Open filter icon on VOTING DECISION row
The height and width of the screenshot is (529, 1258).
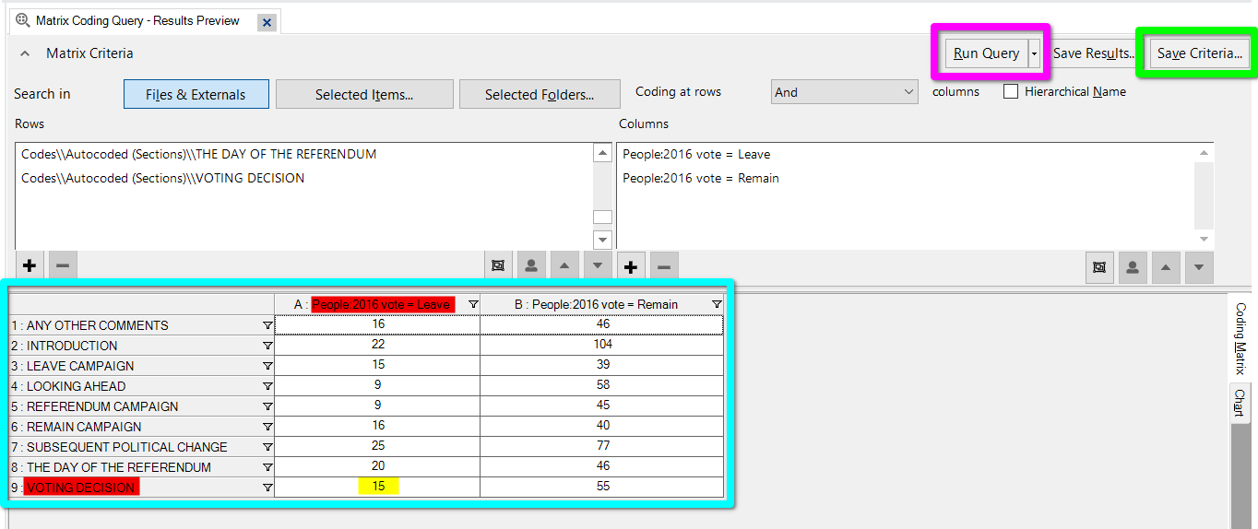tap(267, 488)
